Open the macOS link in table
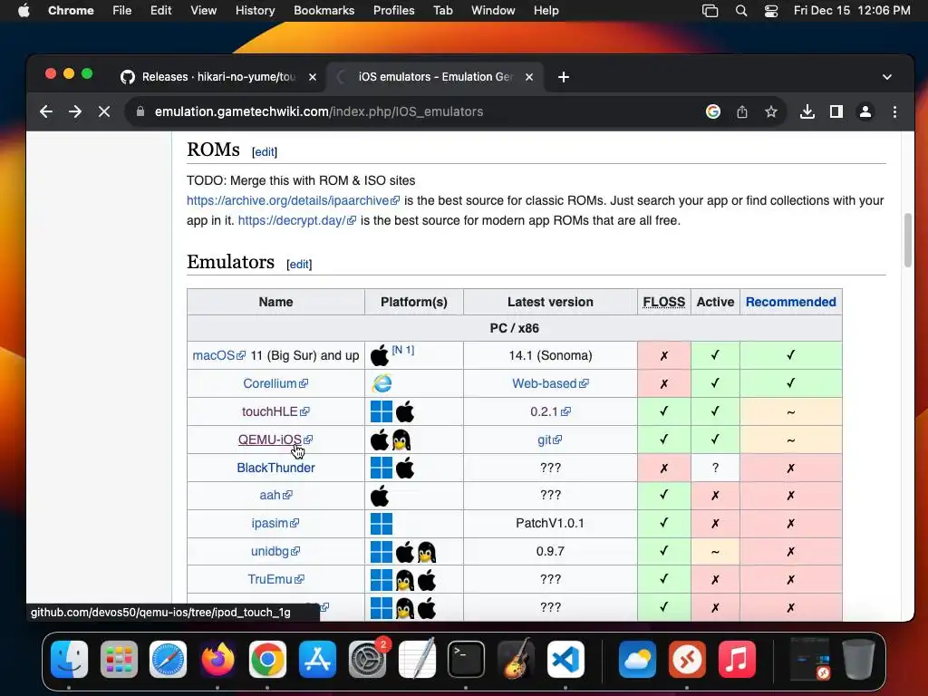The image size is (928, 696). (x=218, y=355)
